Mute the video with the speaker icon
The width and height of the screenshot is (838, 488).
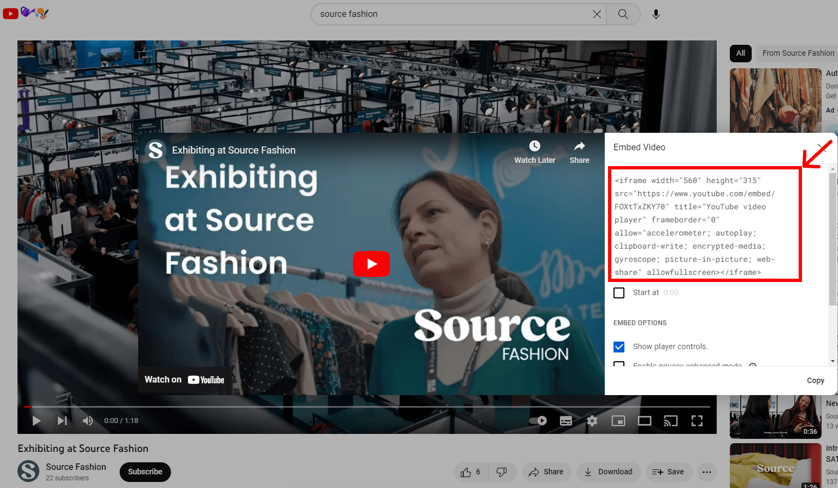[x=88, y=421]
